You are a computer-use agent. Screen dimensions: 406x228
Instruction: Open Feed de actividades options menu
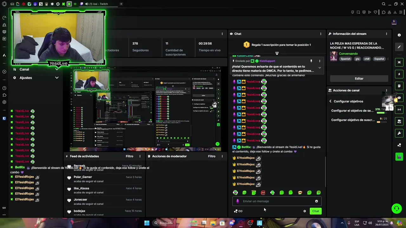[x=140, y=156]
